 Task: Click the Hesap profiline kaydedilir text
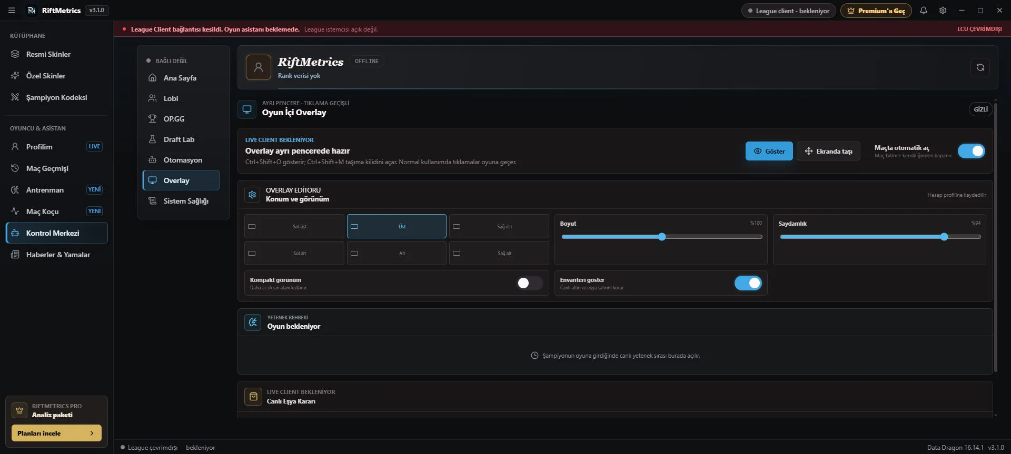point(957,195)
